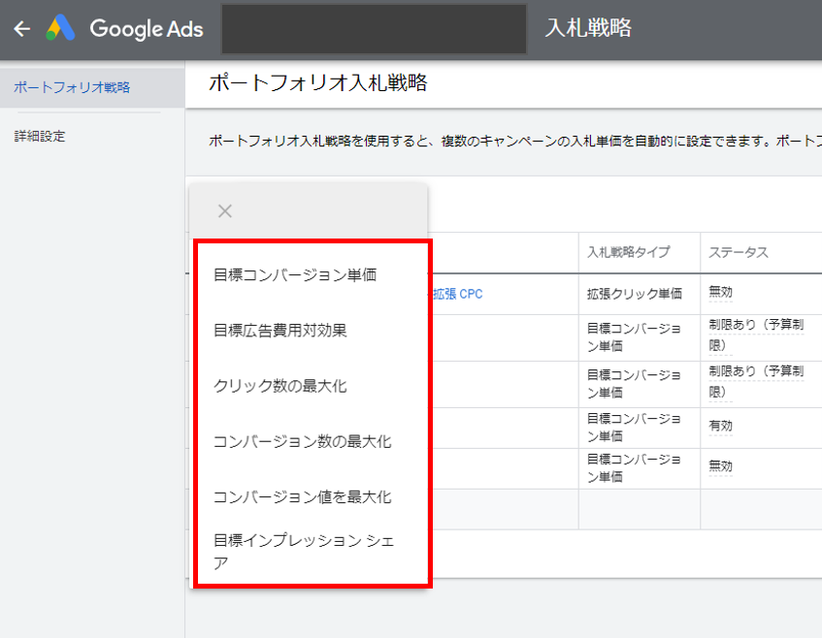Select 目標広告費用対効果 from the menu
The width and height of the screenshot is (822, 638).
(x=279, y=331)
